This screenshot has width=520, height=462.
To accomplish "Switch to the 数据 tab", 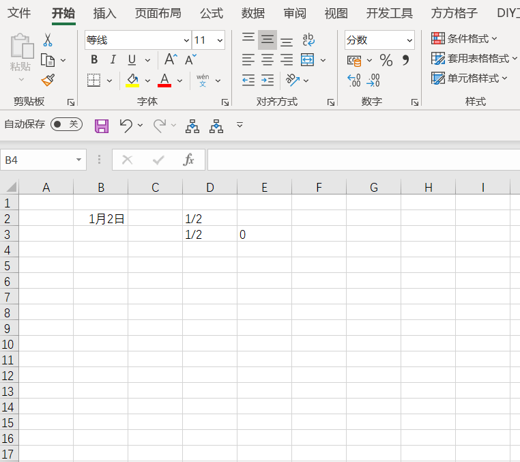I will click(x=253, y=13).
